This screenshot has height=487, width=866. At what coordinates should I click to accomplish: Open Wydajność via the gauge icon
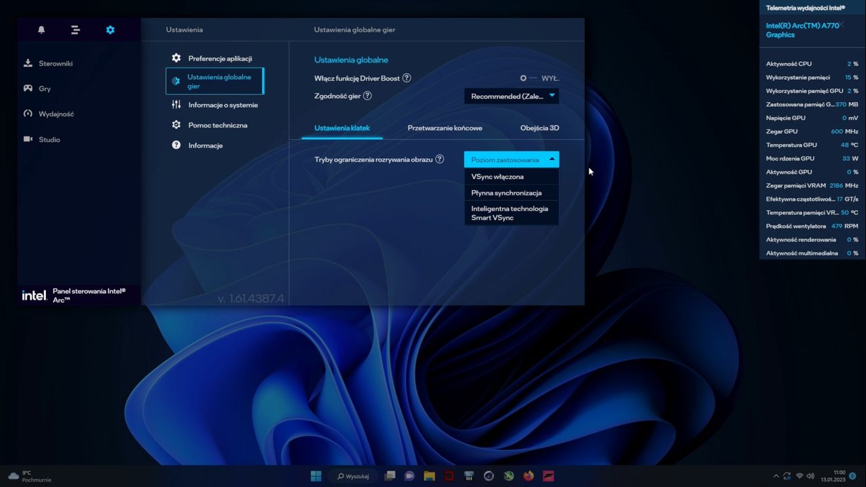coord(28,114)
